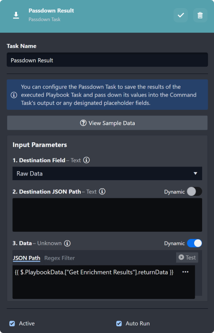Switch to the Regex Filter tab

point(60,258)
